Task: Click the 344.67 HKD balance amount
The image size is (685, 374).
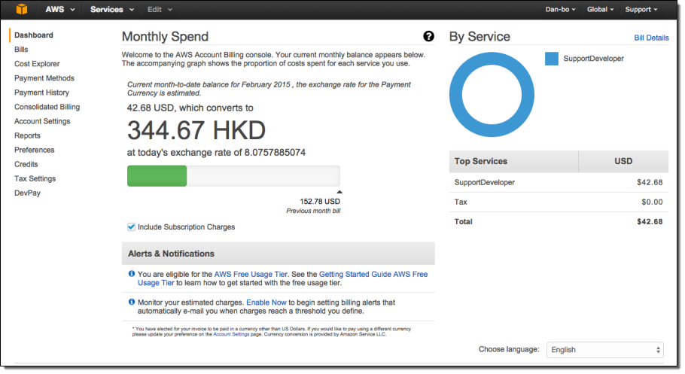Action: pyautogui.click(x=196, y=130)
